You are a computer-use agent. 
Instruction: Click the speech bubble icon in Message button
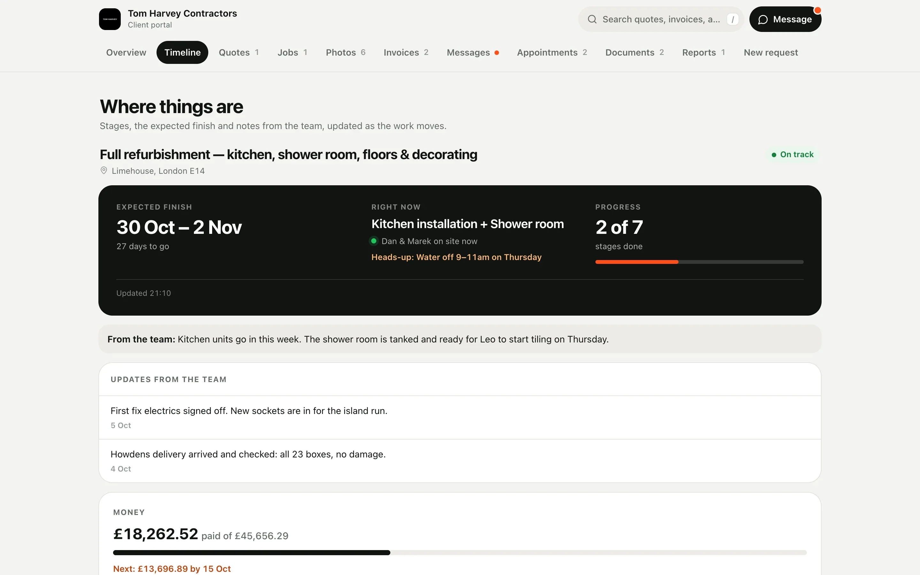tap(763, 19)
